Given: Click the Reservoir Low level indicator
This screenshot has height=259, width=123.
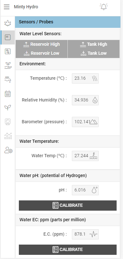Looking at the screenshot, I should coord(42,53).
